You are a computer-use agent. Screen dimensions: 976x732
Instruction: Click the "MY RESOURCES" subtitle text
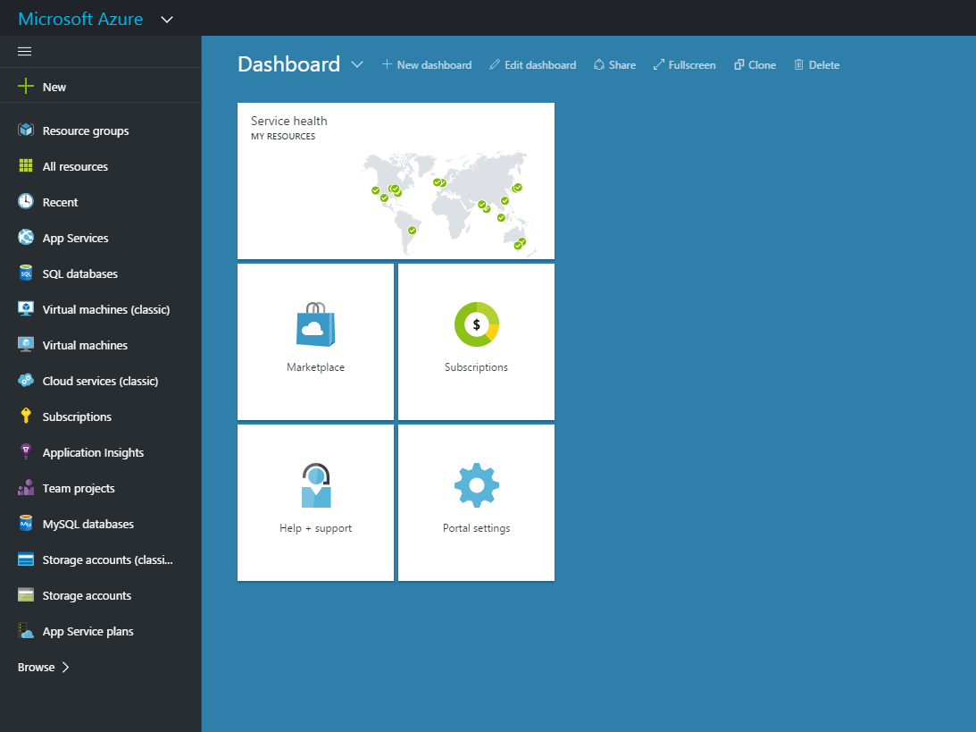pos(283,137)
